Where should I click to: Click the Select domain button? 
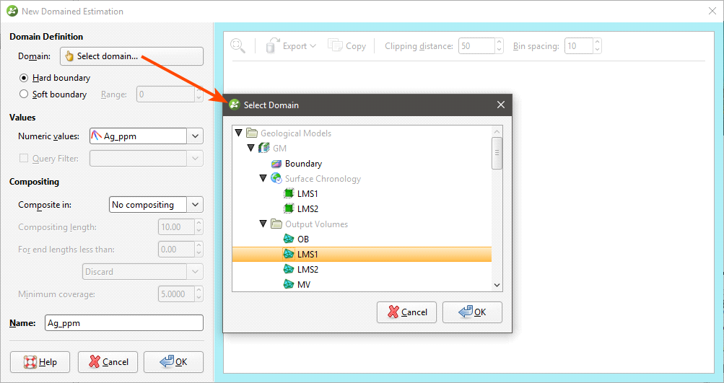click(131, 56)
